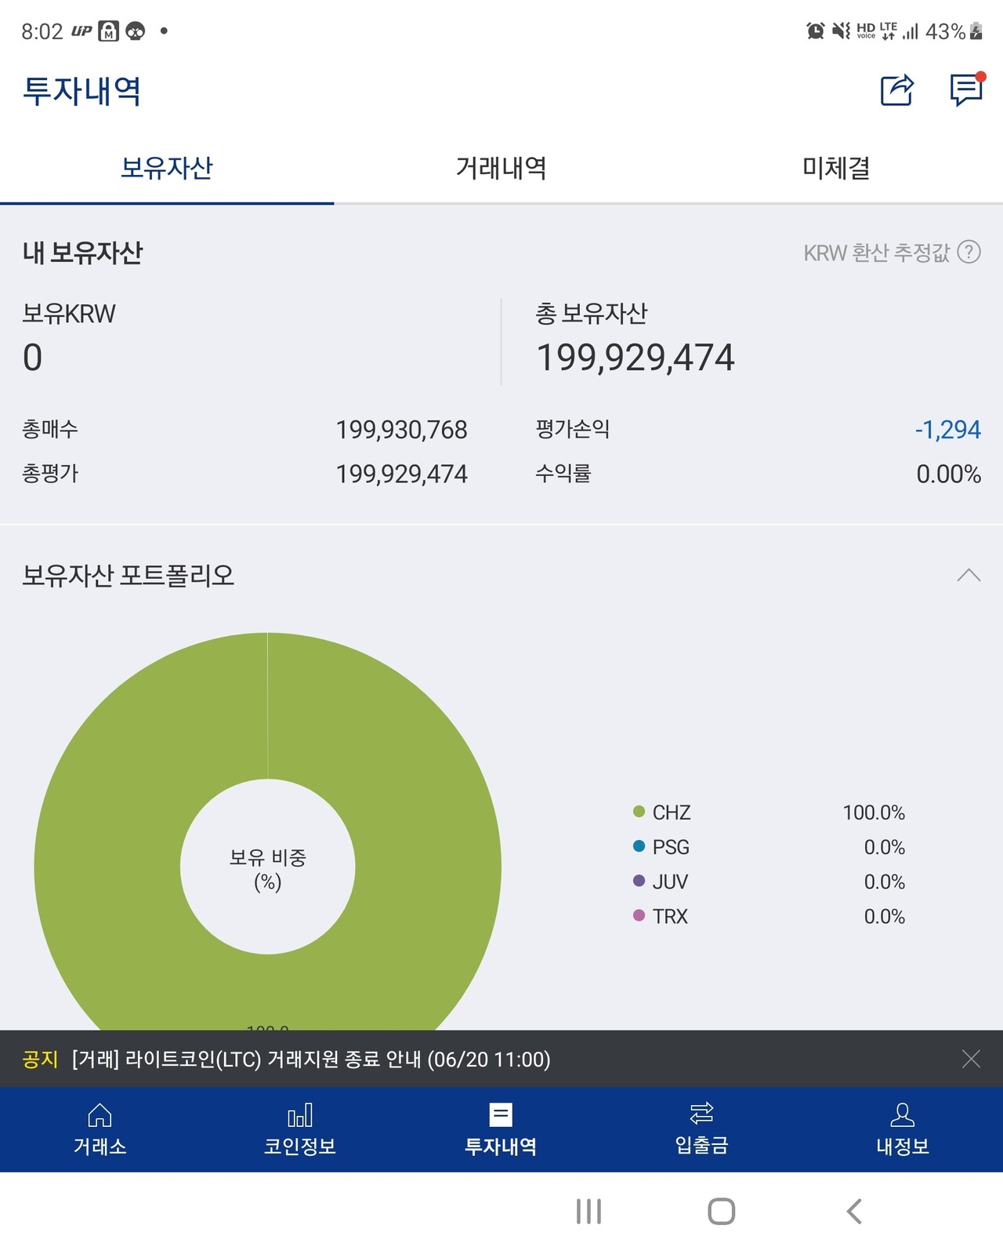The image size is (1003, 1254).
Task: Open 입출금 in bottom navigation
Action: pos(701,1129)
